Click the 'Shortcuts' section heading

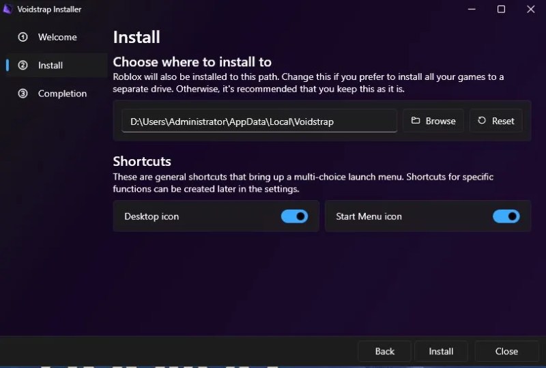pyautogui.click(x=142, y=161)
